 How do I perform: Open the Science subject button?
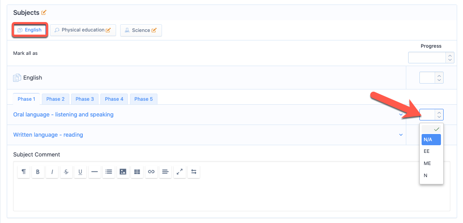coord(140,30)
